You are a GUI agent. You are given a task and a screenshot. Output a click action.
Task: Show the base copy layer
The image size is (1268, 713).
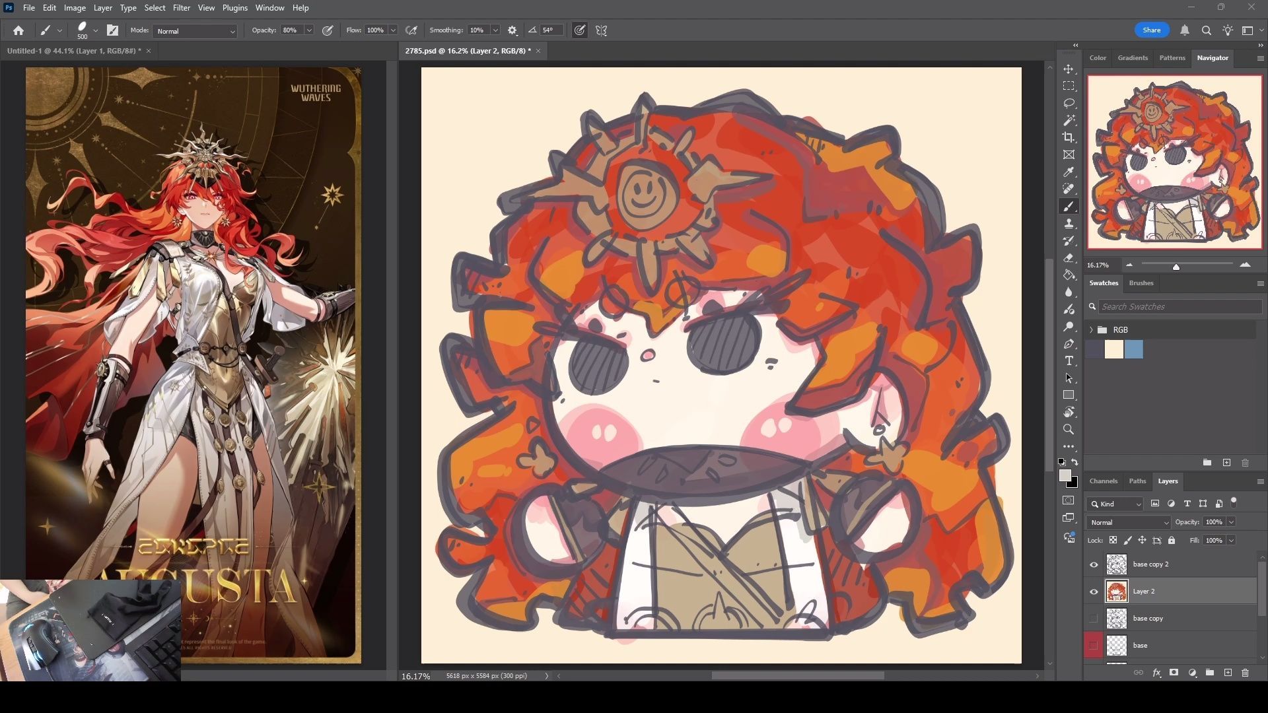[x=1094, y=619]
